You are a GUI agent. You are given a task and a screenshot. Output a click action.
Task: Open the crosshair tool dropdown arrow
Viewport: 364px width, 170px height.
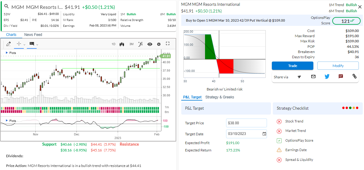pos(24,44)
